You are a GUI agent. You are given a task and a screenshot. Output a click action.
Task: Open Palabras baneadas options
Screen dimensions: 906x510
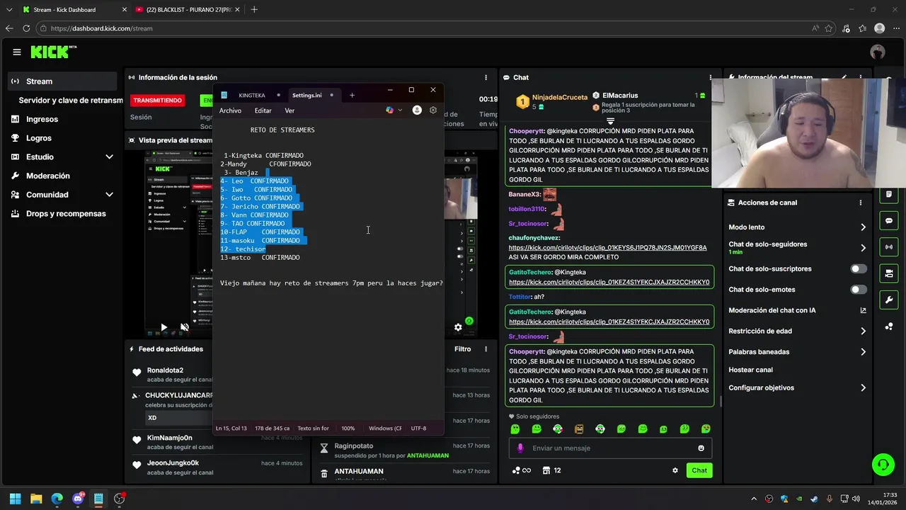[863, 352]
